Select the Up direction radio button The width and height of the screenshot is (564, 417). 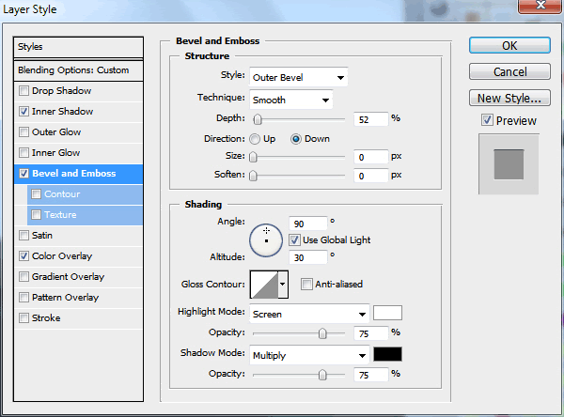tap(256, 138)
